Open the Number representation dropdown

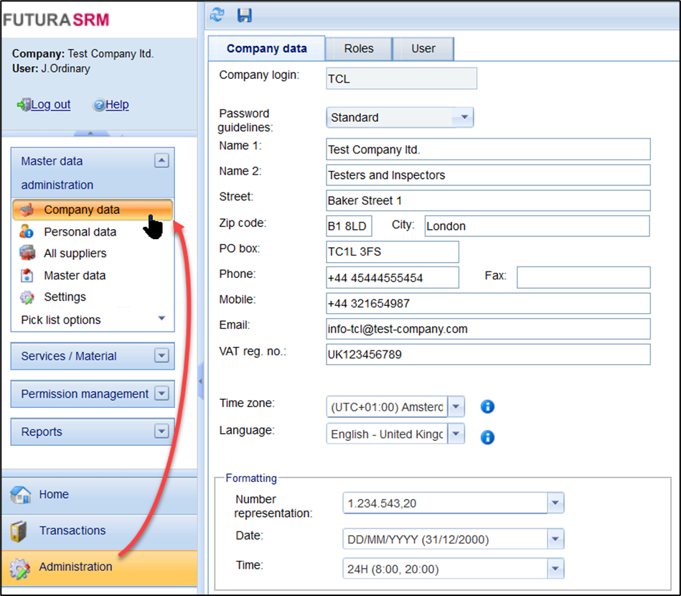pos(555,504)
